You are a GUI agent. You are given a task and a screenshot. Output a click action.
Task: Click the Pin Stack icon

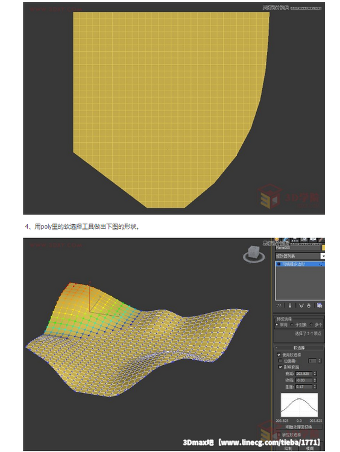279,306
